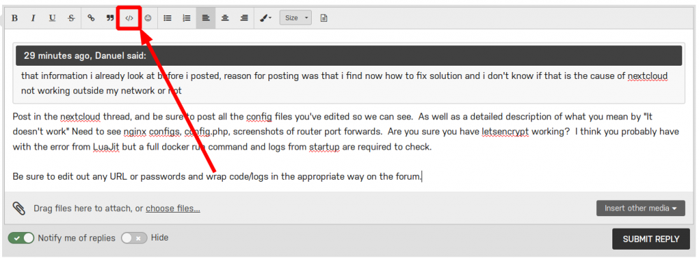This screenshot has height=258, width=699.
Task: Insert a bulleted list
Action: point(168,18)
